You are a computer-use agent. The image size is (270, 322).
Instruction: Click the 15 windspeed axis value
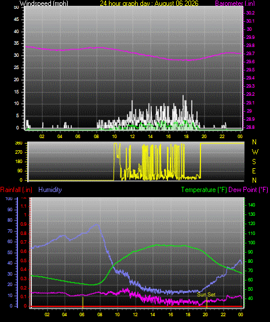[16, 92]
